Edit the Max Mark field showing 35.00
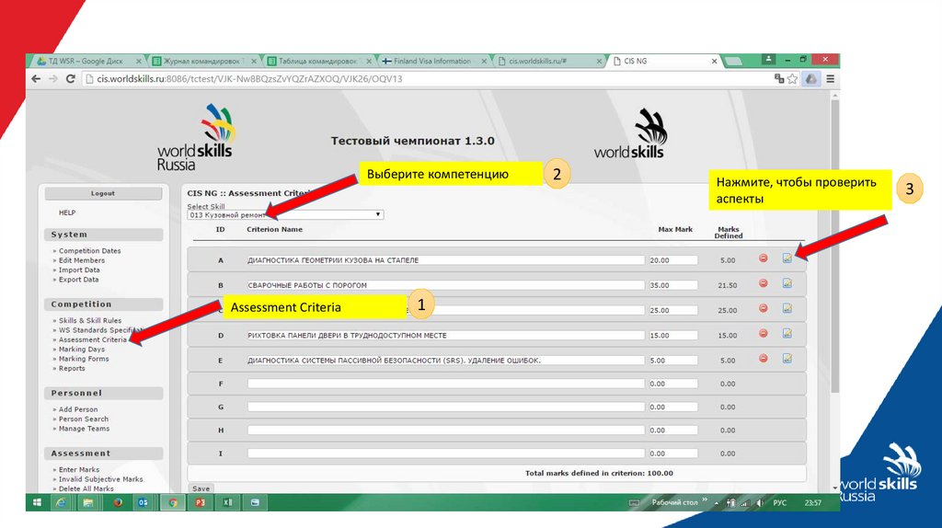Screen dimensions: 942x528 tap(672, 285)
